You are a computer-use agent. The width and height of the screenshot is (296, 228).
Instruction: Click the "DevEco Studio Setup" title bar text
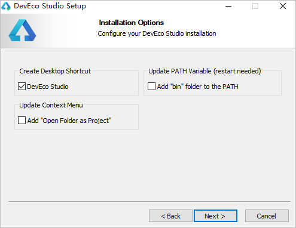50,6
